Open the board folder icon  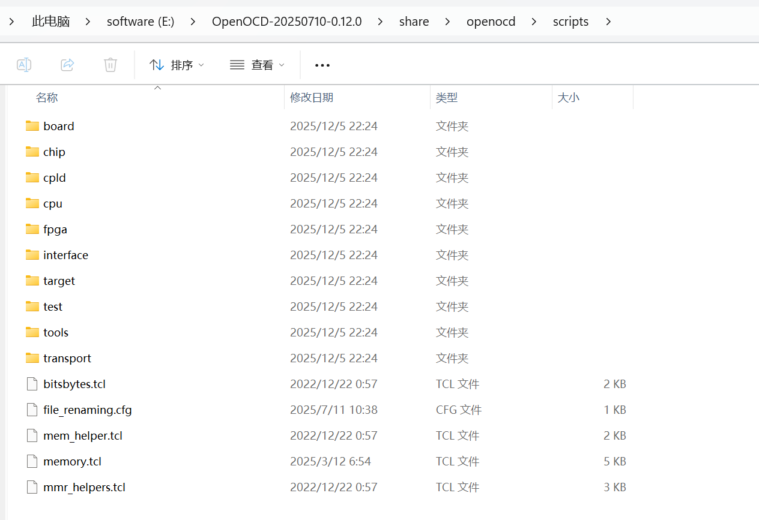coord(32,125)
